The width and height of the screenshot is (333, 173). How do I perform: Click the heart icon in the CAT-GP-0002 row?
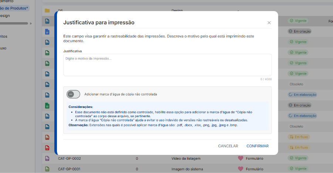241,159
